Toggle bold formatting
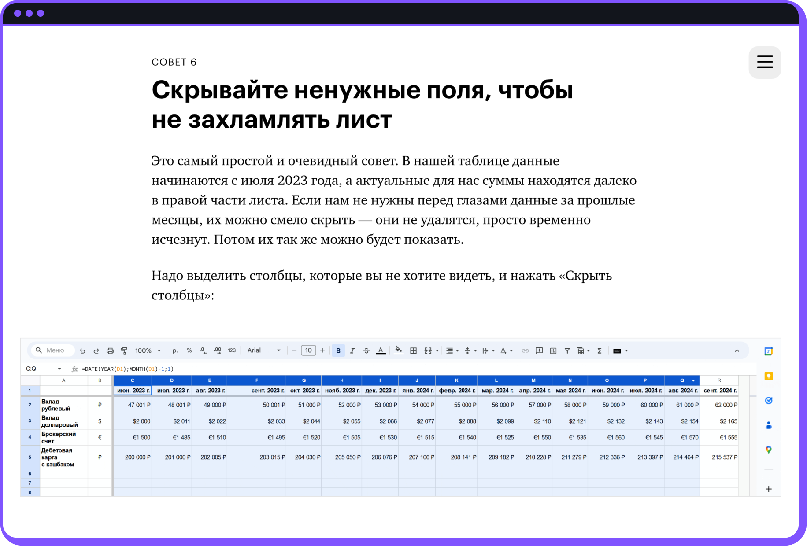The width and height of the screenshot is (807, 546). 338,351
